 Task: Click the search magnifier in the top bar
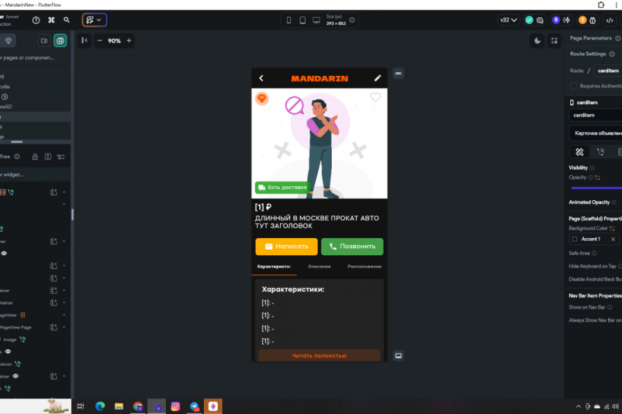[x=66, y=20]
